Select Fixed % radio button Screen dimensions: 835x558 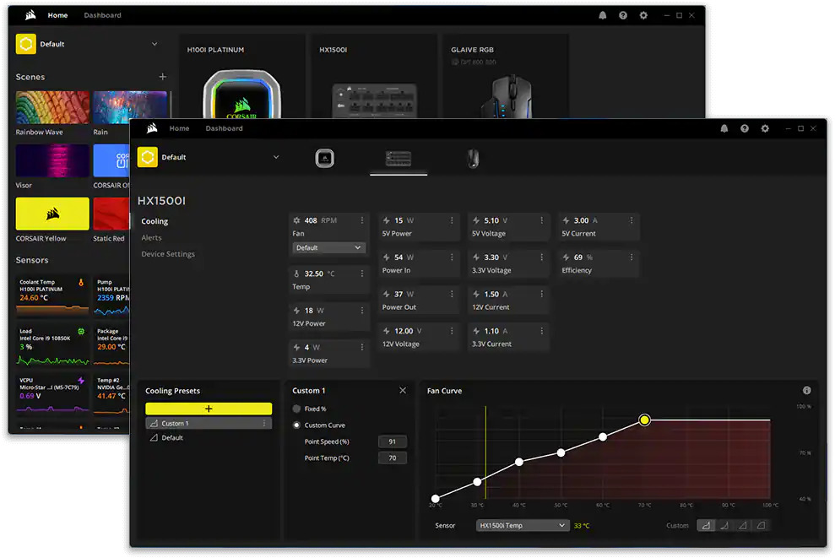coord(296,409)
